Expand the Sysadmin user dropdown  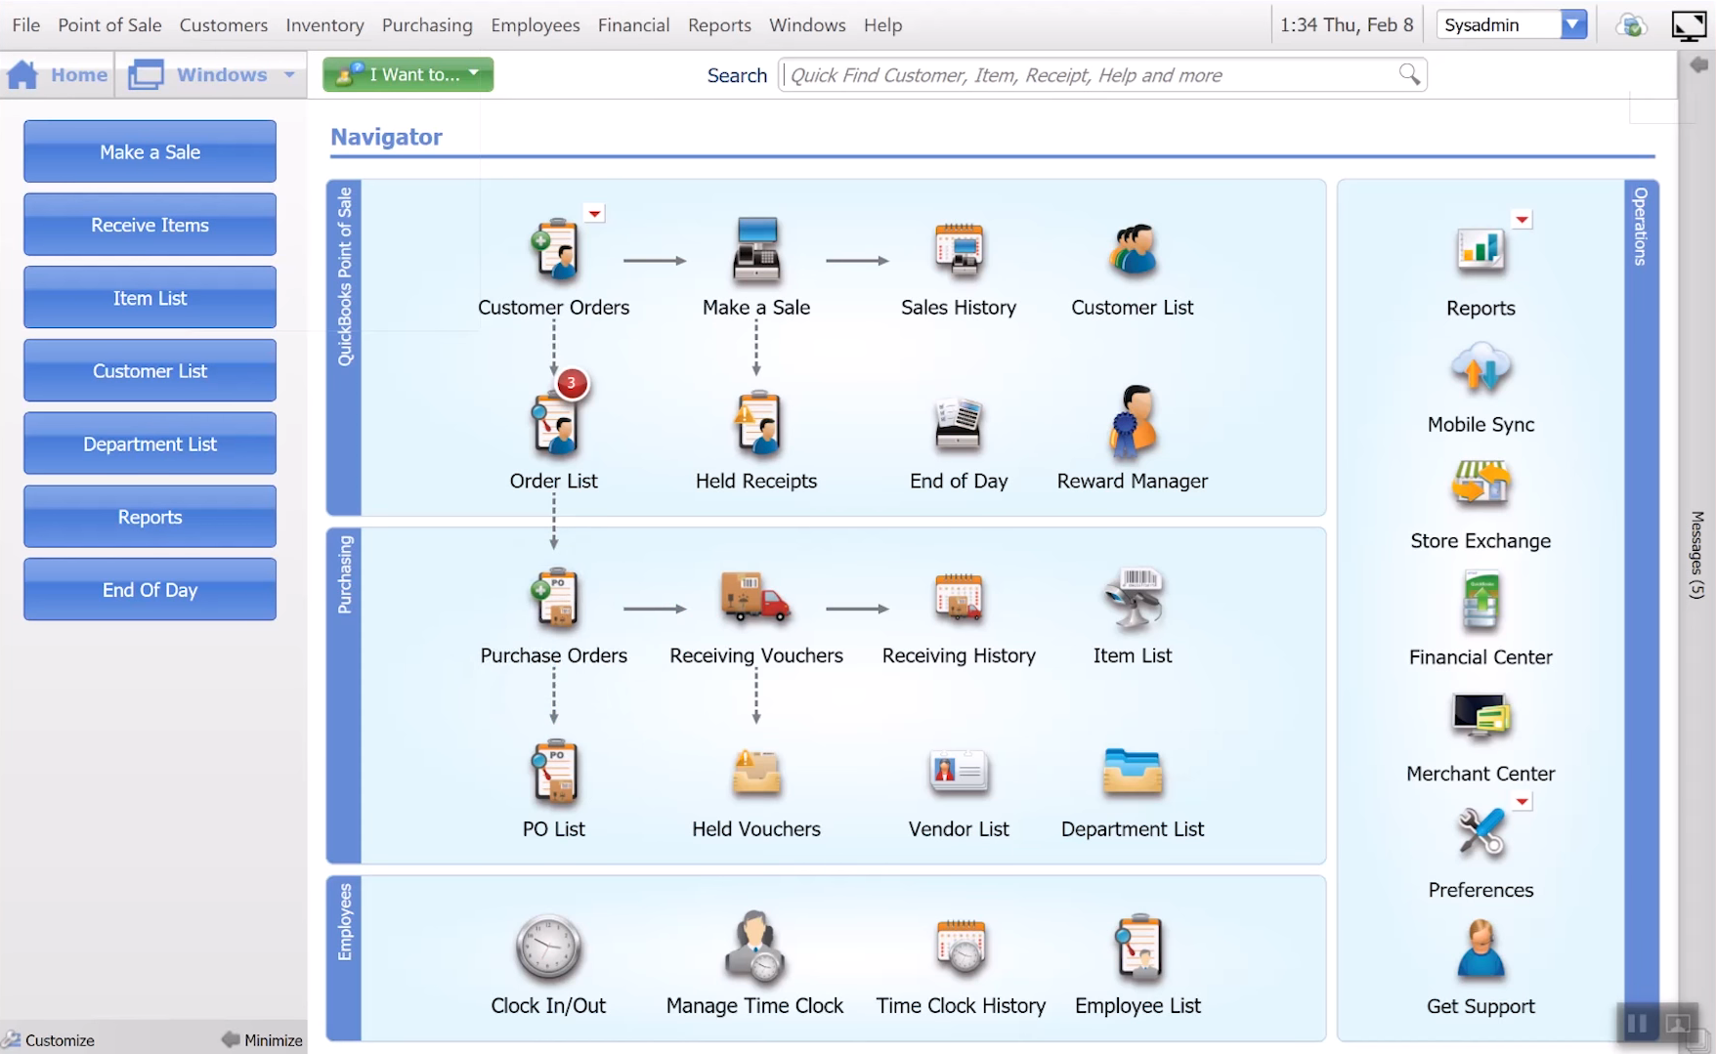[1572, 25]
